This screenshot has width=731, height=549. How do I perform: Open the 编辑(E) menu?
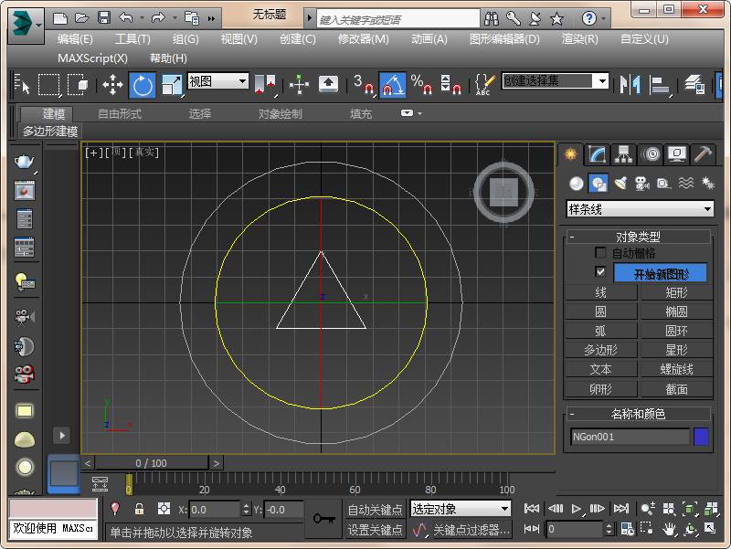tap(75, 39)
